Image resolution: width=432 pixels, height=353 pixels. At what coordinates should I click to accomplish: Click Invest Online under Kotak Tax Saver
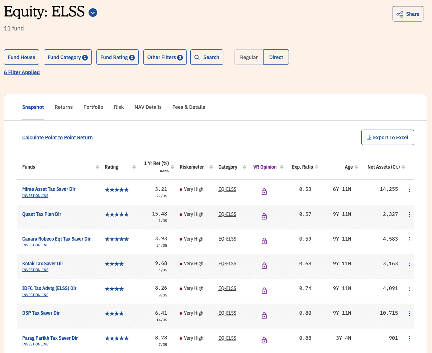click(x=35, y=270)
